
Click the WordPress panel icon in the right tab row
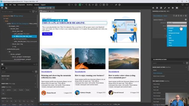[177, 8]
